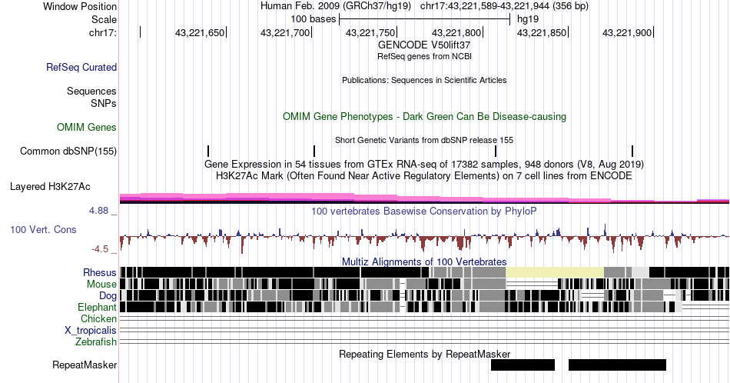
Task: Click the 43,221,850 ruler position
Action: click(x=542, y=32)
